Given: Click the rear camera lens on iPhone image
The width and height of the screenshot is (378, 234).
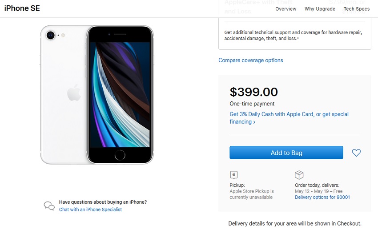Looking at the screenshot, I should coord(51,36).
